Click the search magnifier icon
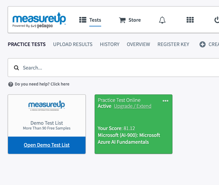 16,68
